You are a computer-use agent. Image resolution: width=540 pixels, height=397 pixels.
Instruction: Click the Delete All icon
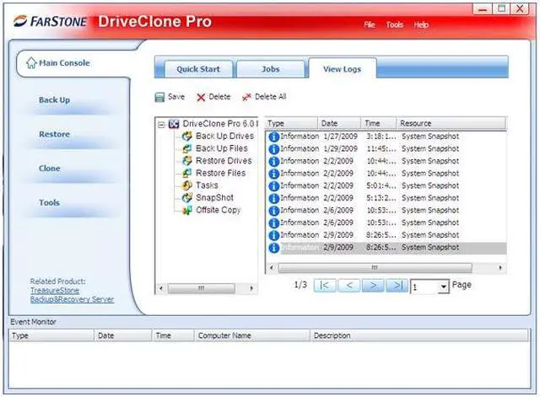pyautogui.click(x=246, y=98)
